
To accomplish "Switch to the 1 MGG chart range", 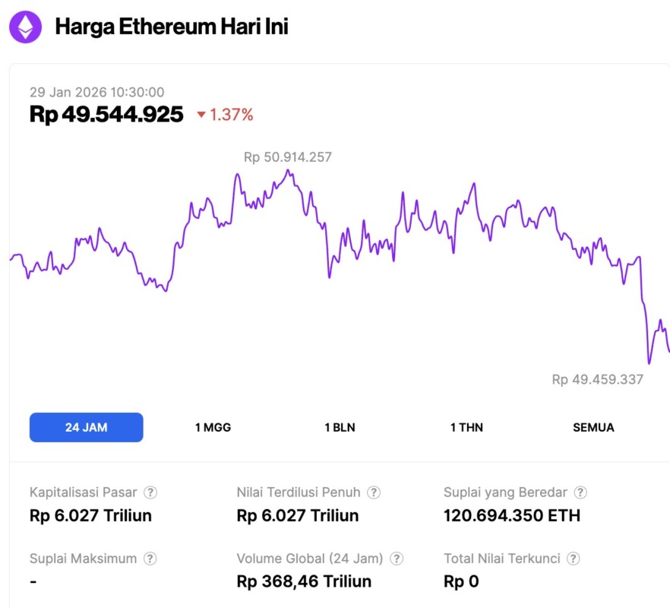I will (213, 427).
